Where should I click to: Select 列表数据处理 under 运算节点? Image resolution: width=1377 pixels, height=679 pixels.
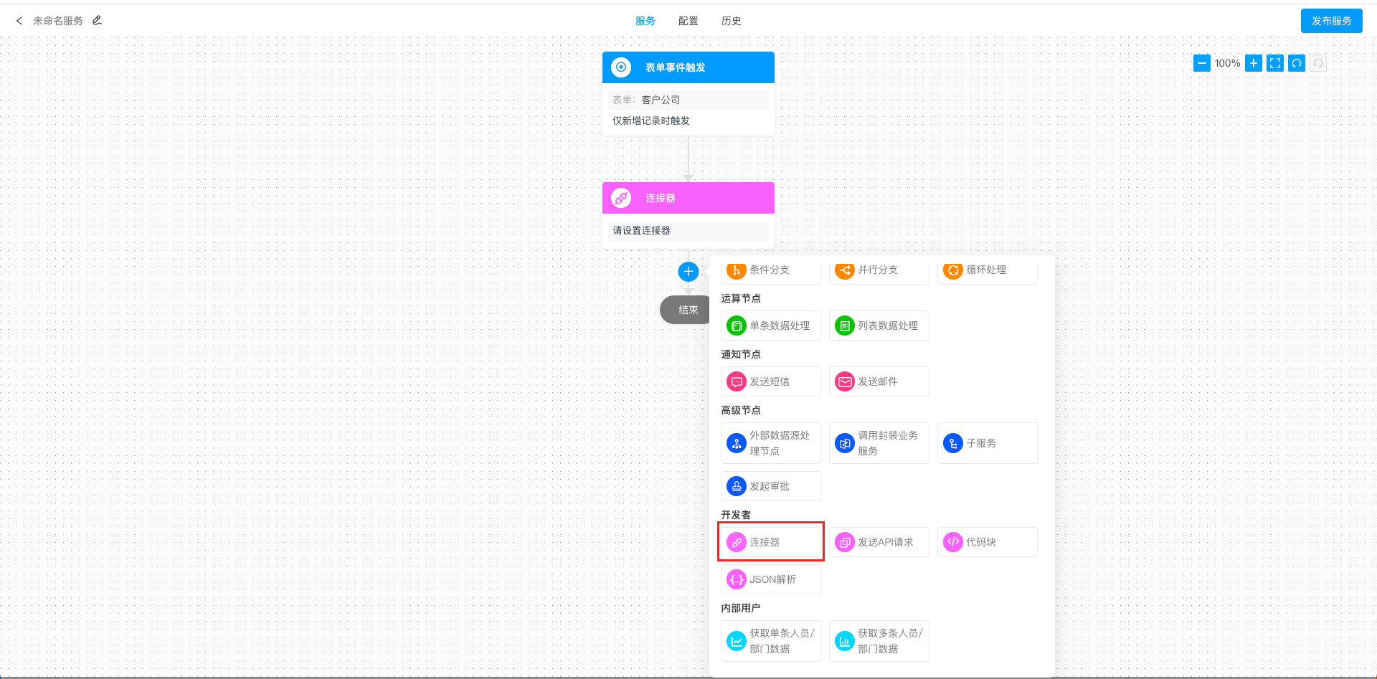pos(879,326)
